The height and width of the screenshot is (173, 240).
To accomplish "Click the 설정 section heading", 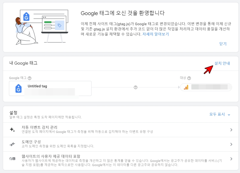I will pos(13,113).
